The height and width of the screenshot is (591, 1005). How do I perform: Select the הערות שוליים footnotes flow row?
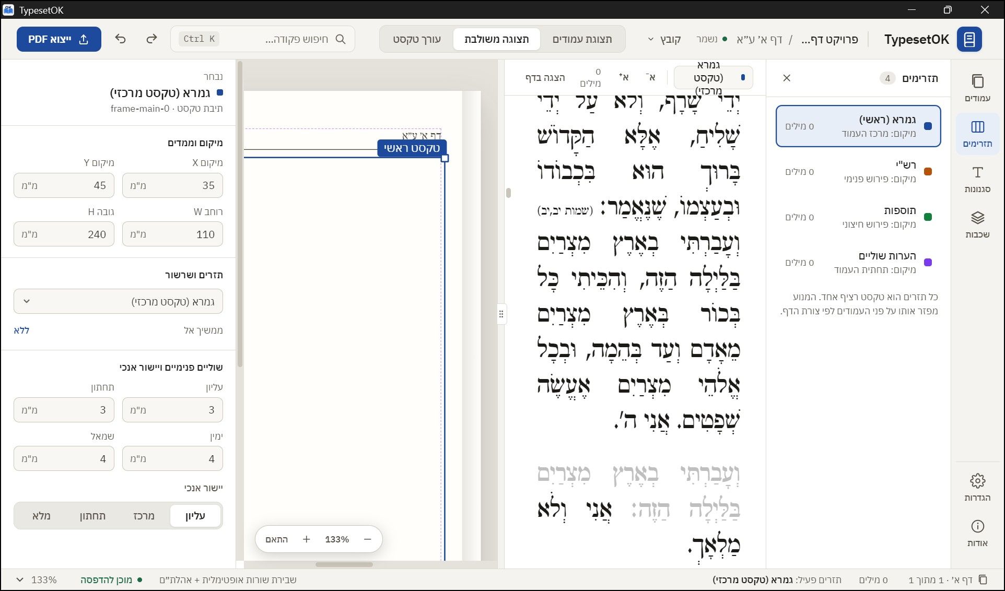[858, 263]
